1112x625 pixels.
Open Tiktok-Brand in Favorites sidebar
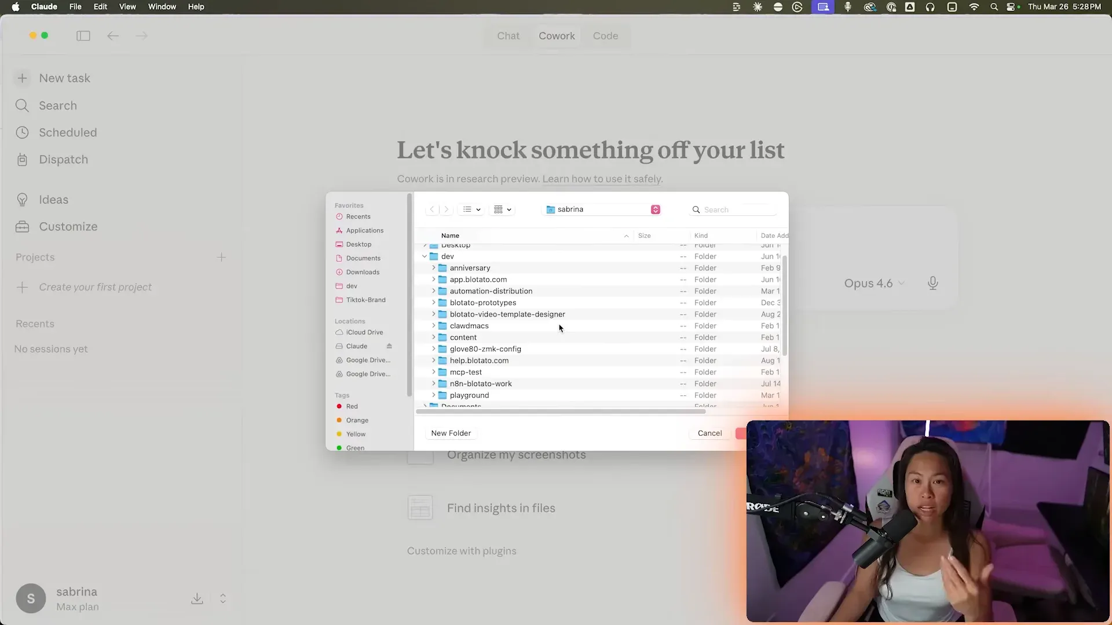click(365, 300)
